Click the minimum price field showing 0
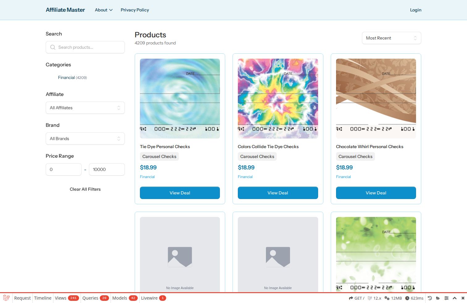 [x=64, y=169]
